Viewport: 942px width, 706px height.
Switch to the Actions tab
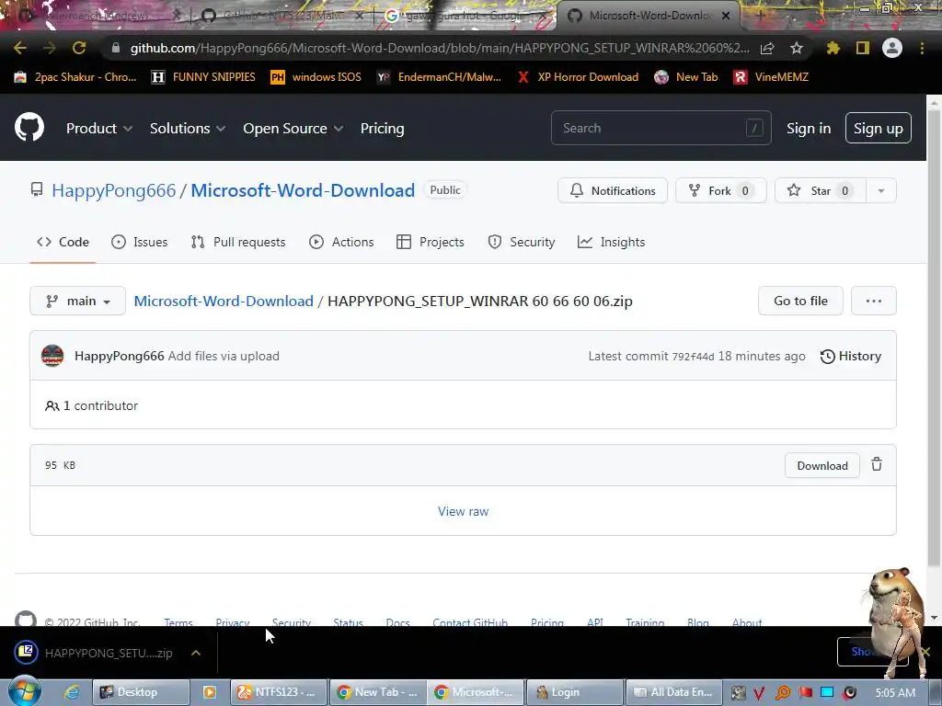341,242
